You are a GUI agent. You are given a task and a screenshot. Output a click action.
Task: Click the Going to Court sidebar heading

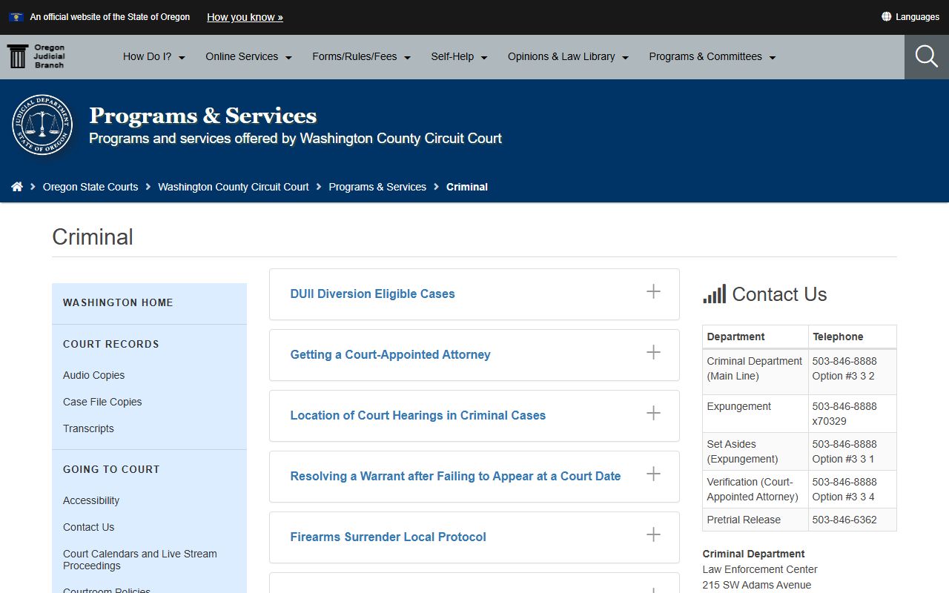(111, 469)
